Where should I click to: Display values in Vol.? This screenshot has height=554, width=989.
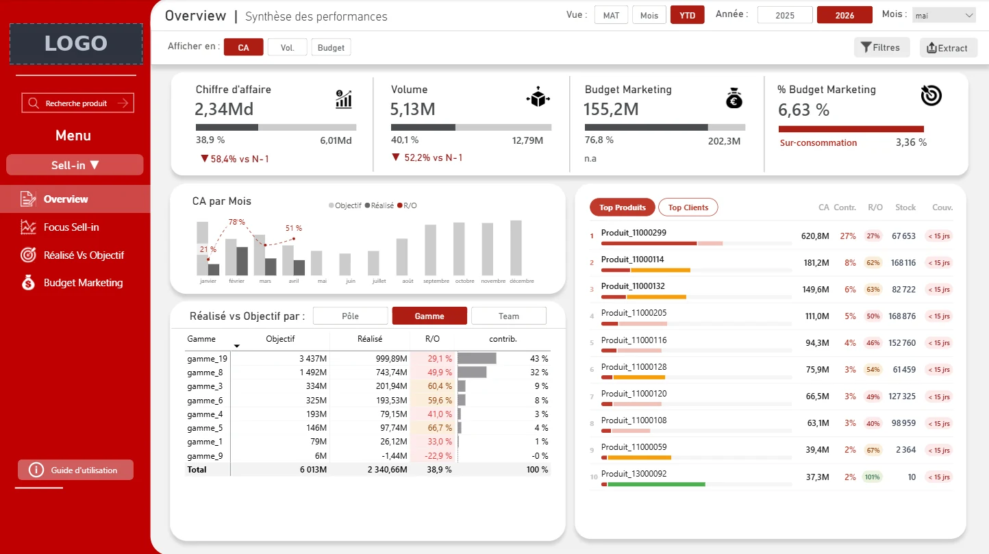click(288, 47)
